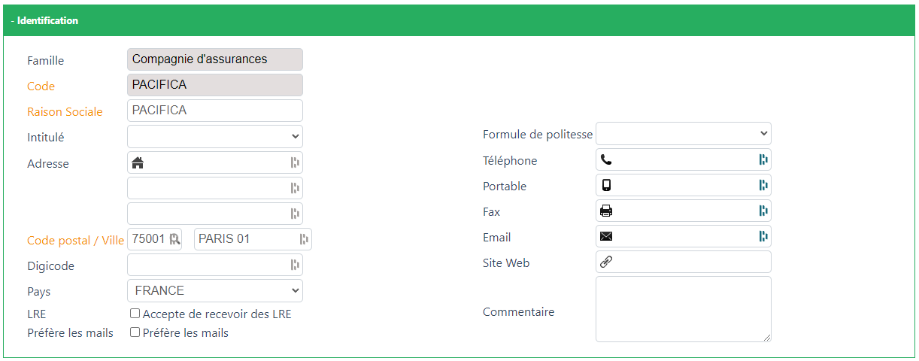Image resolution: width=919 pixels, height=361 pixels.
Task: Tick the Préfère les mails checkbox
Action: [135, 332]
